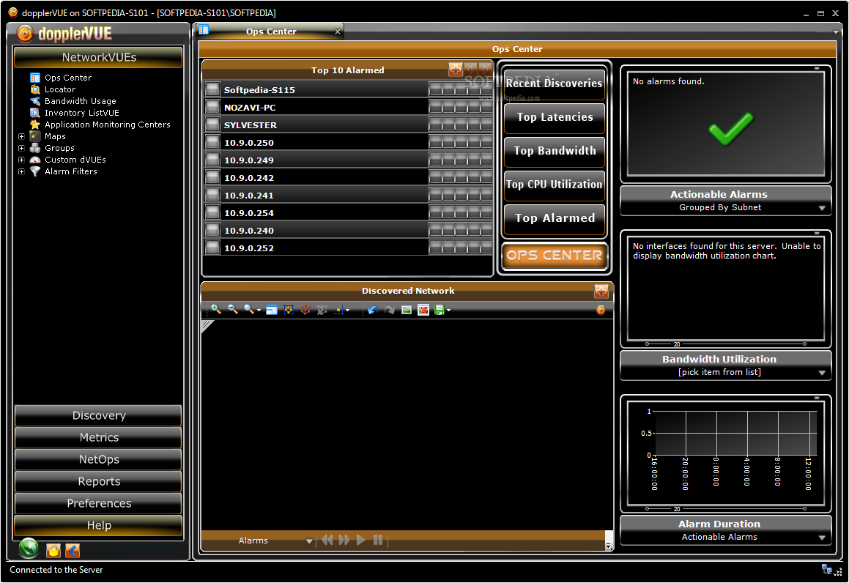Click the blue back arrow icon in sidebar
The height and width of the screenshot is (583, 849).
73,551
